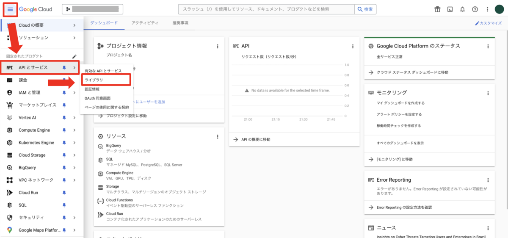Click the user account avatar

[499, 9]
